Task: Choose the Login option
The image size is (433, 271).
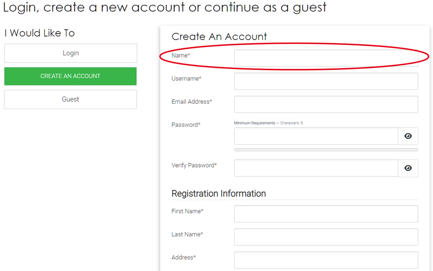Action: (x=71, y=53)
